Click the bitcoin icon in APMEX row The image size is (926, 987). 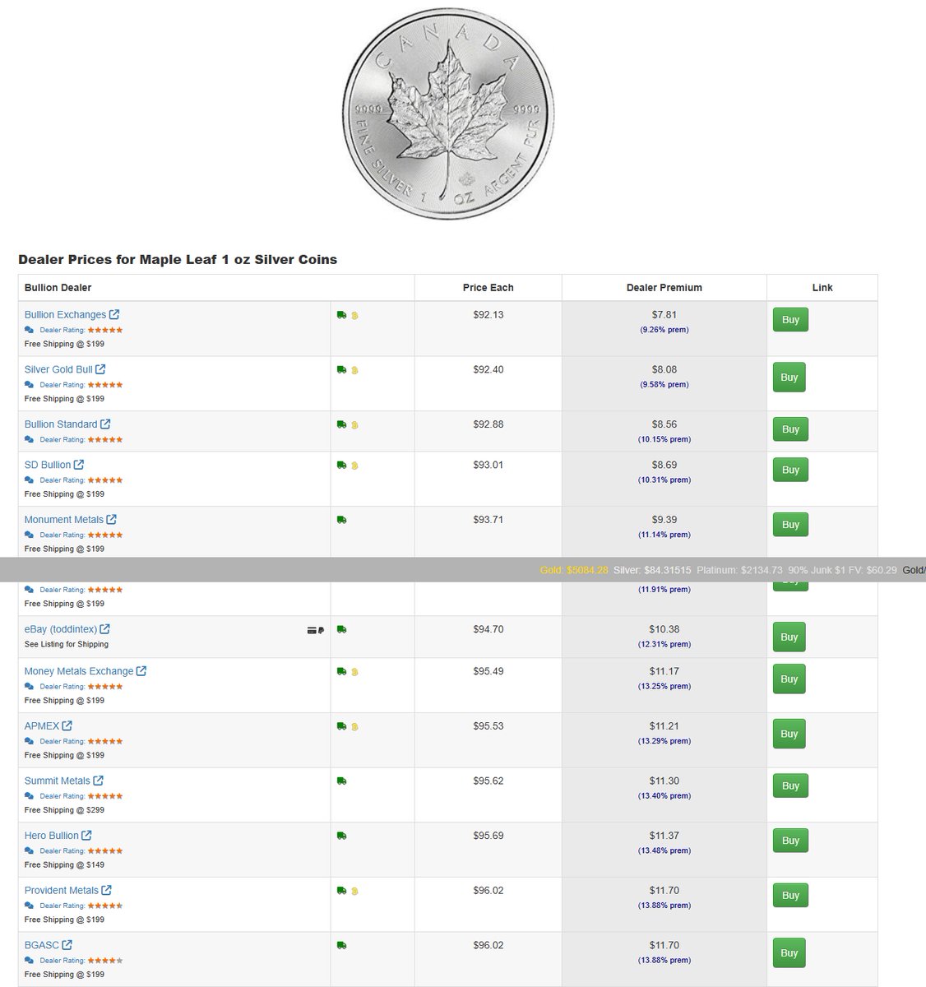click(354, 727)
